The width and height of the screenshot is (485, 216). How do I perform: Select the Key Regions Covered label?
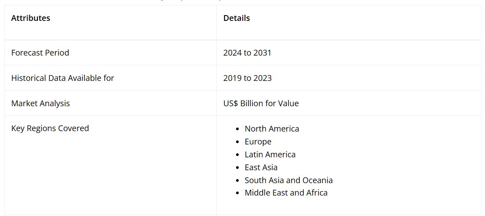tap(50, 128)
